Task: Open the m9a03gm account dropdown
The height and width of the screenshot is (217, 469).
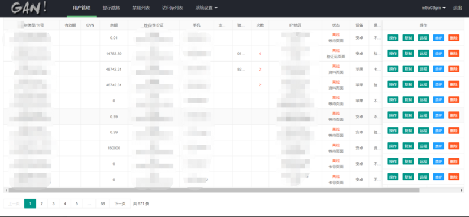Action: pos(433,8)
